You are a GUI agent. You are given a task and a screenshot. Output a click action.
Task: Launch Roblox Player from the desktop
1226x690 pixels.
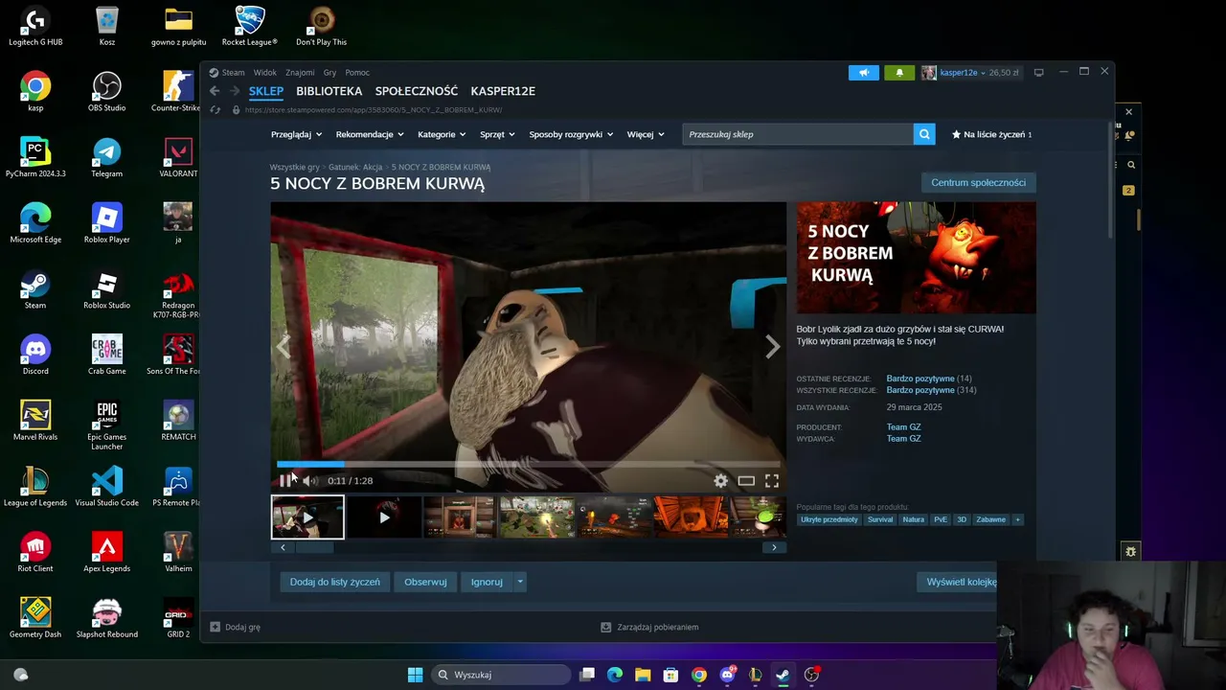tap(107, 223)
